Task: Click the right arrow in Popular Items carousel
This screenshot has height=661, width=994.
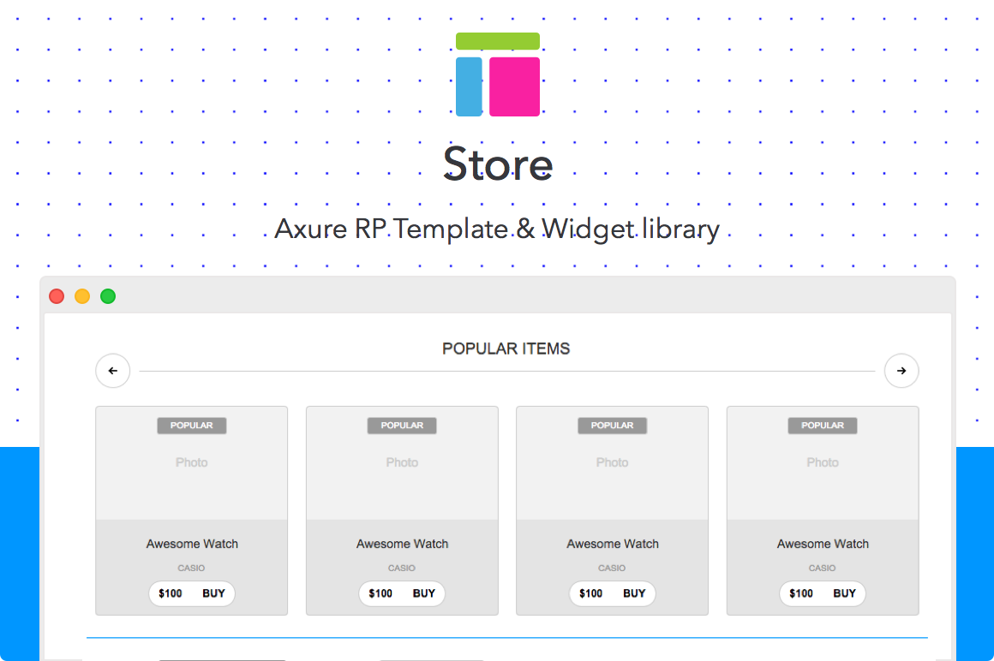Action: pos(901,371)
